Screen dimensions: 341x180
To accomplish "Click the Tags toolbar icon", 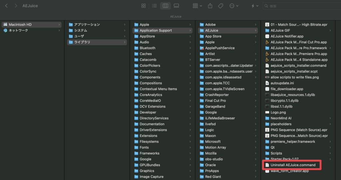I will 220,6.
